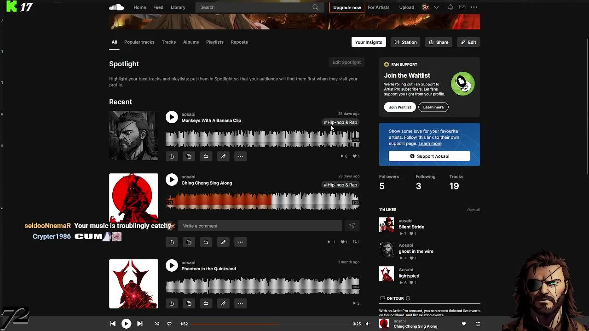Image resolution: width=589 pixels, height=331 pixels.
Task: Skip to next track in player bar
Action: (x=140, y=324)
